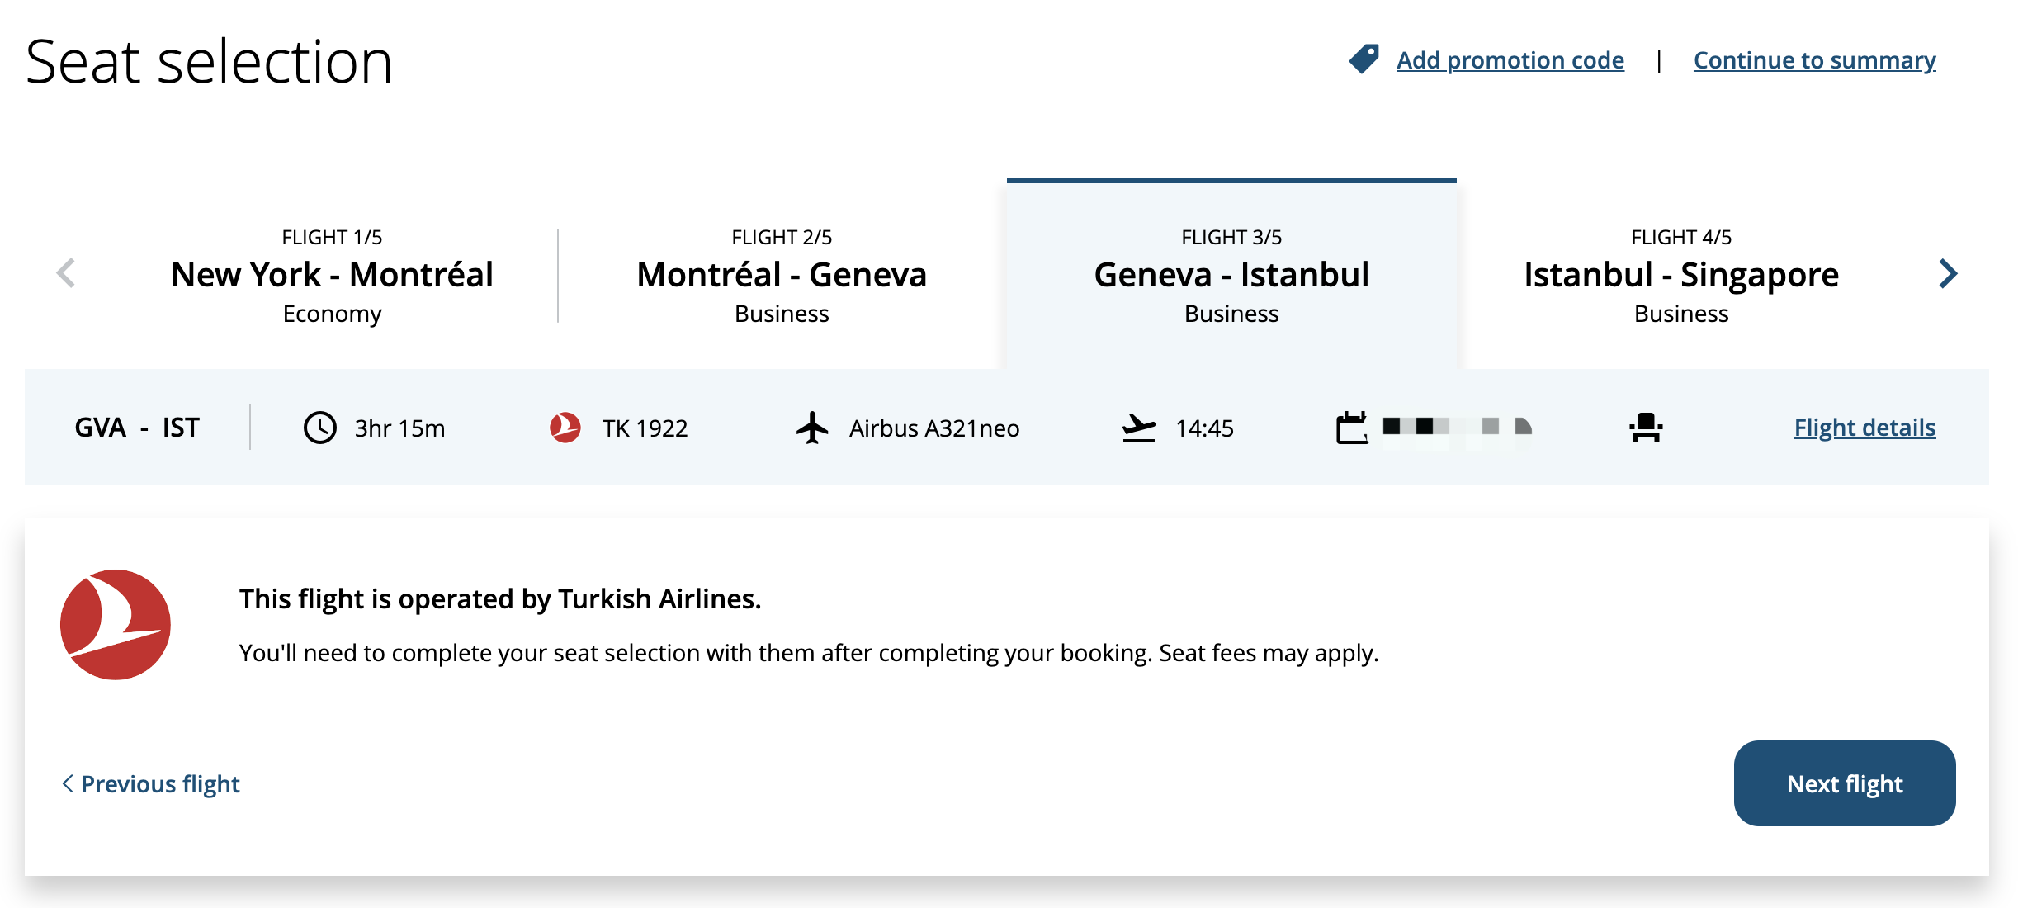Image resolution: width=2037 pixels, height=908 pixels.
Task: Select Flight 2/5 Montréal - Geneva tab
Action: [x=782, y=276]
